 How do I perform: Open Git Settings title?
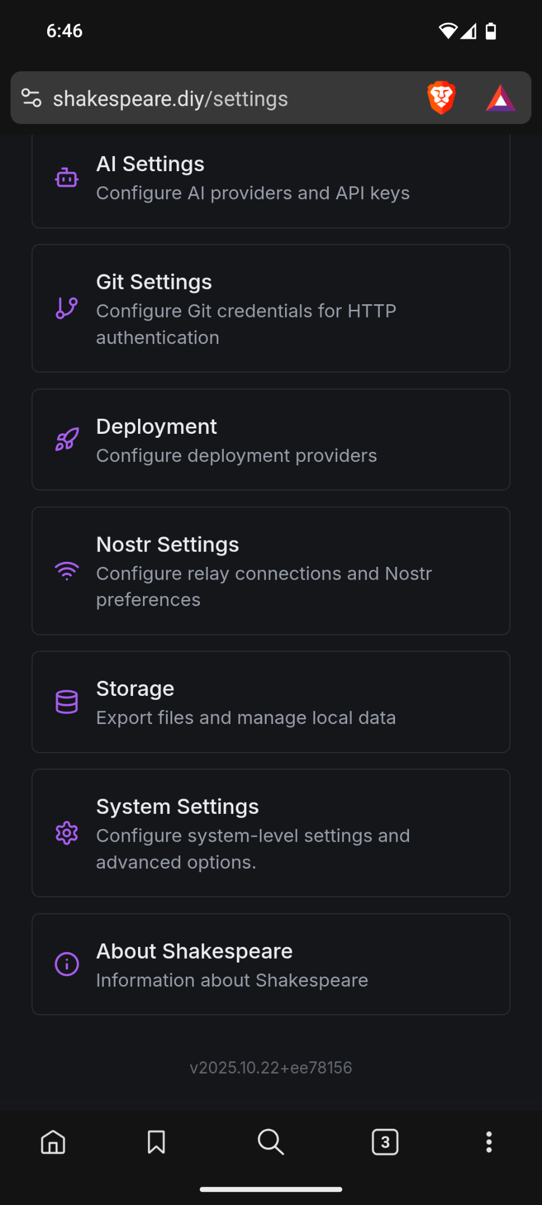(x=154, y=282)
